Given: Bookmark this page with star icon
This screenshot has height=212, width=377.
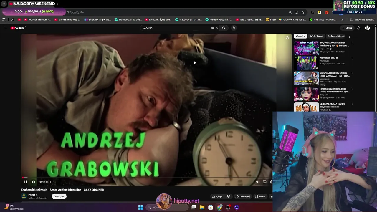Looking at the screenshot, I should (x=303, y=12).
